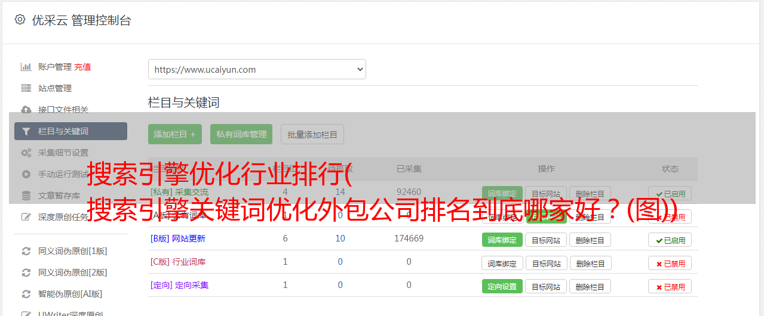Click the gear icon beside 优采云 管理控制台
Viewport: 764px width, 316px height.
tap(20, 20)
